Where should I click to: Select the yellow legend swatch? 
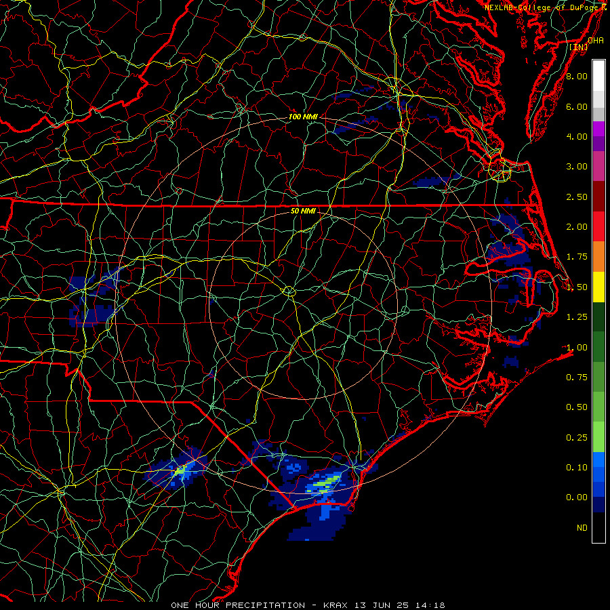[x=598, y=287]
